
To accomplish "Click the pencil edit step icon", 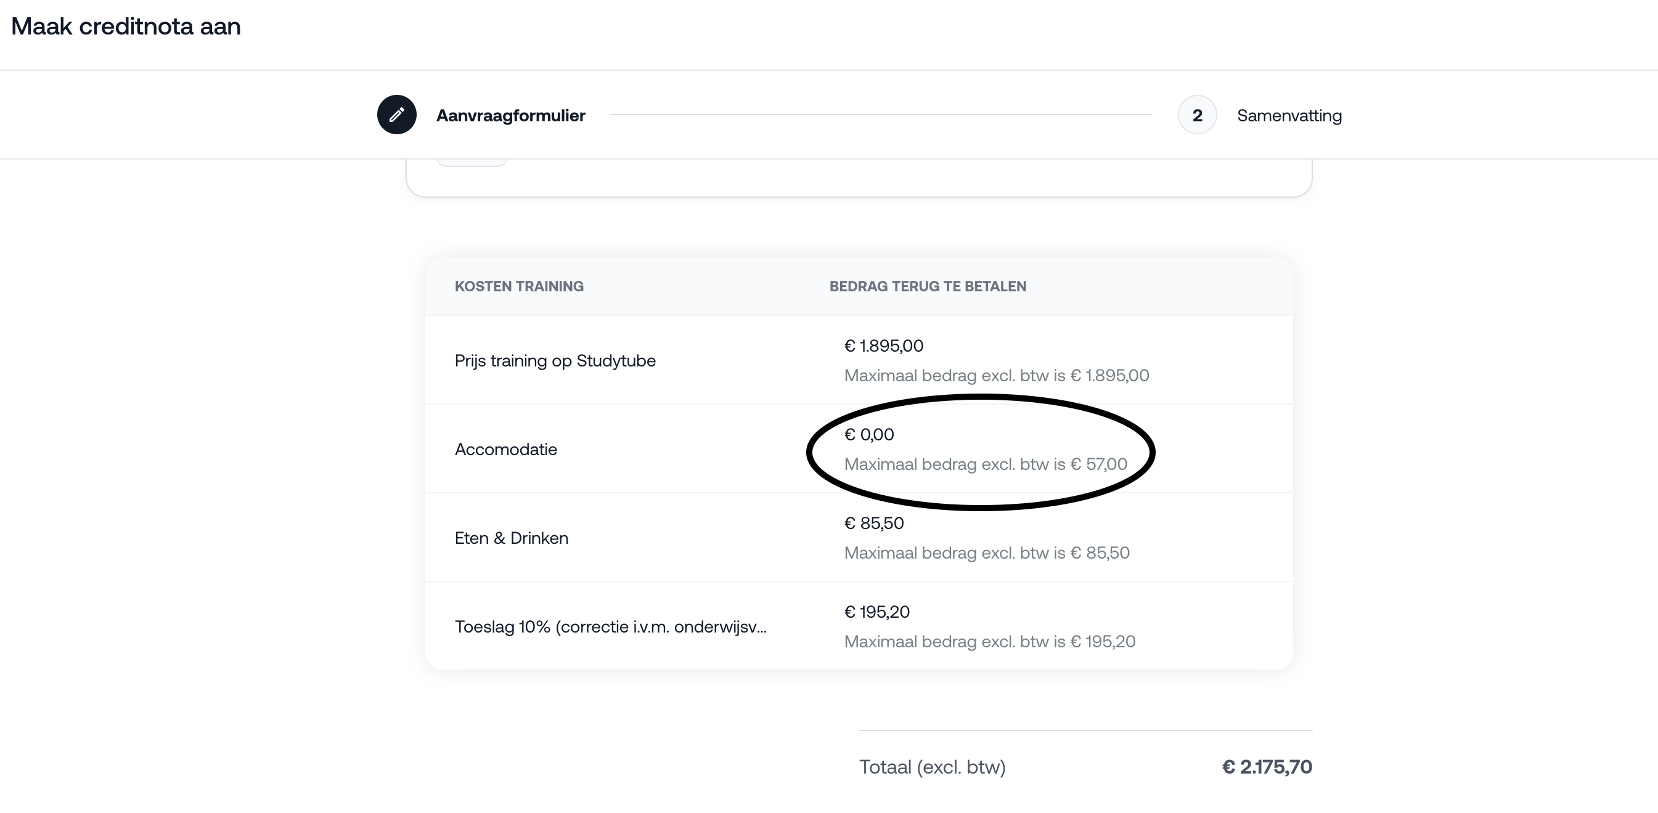I will point(396,115).
